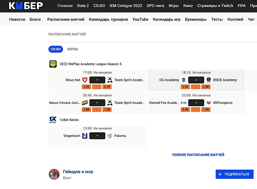Open the Геймдев и мир blog title
The height and width of the screenshot is (189, 257).
[x=78, y=172]
